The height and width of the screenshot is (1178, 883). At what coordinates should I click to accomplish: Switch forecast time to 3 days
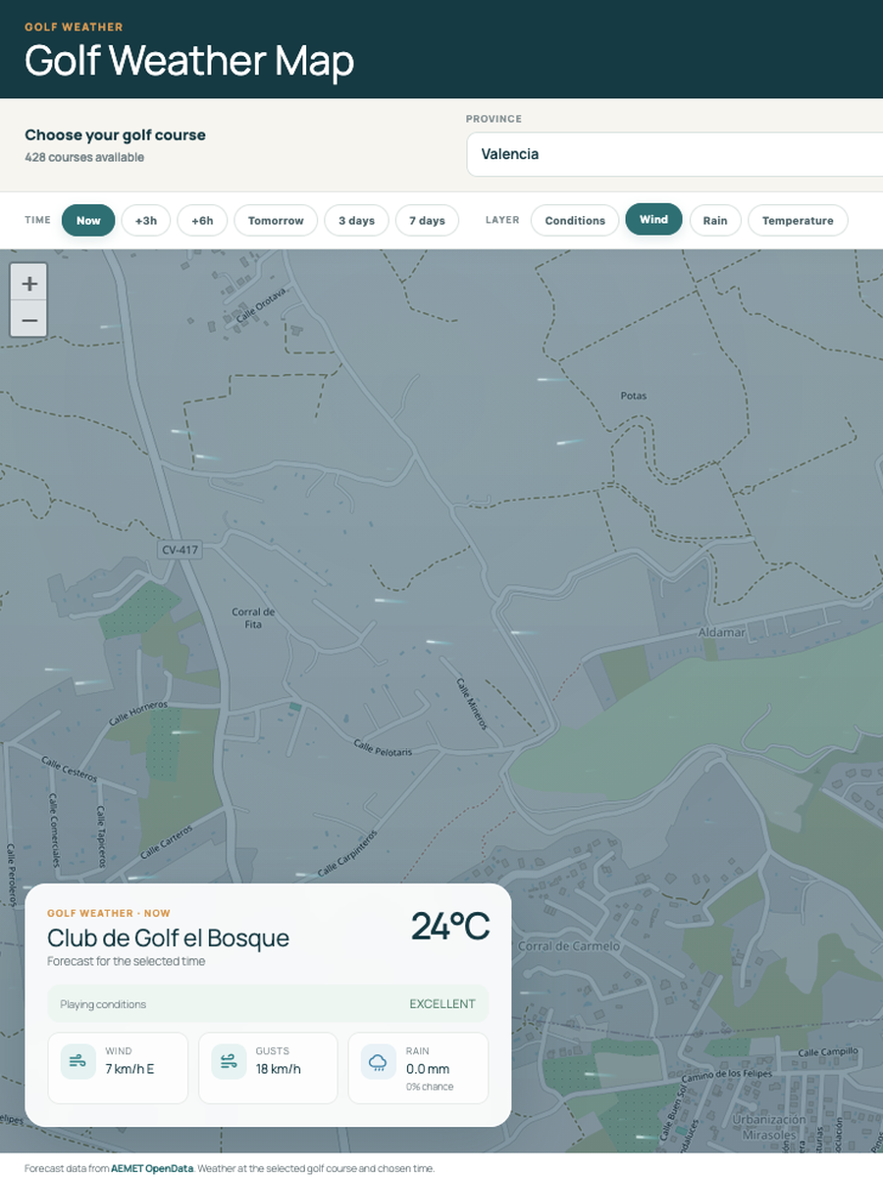pos(357,220)
